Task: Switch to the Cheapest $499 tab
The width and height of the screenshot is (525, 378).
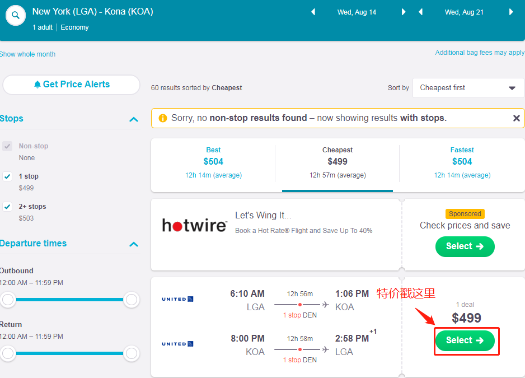Action: pos(337,163)
